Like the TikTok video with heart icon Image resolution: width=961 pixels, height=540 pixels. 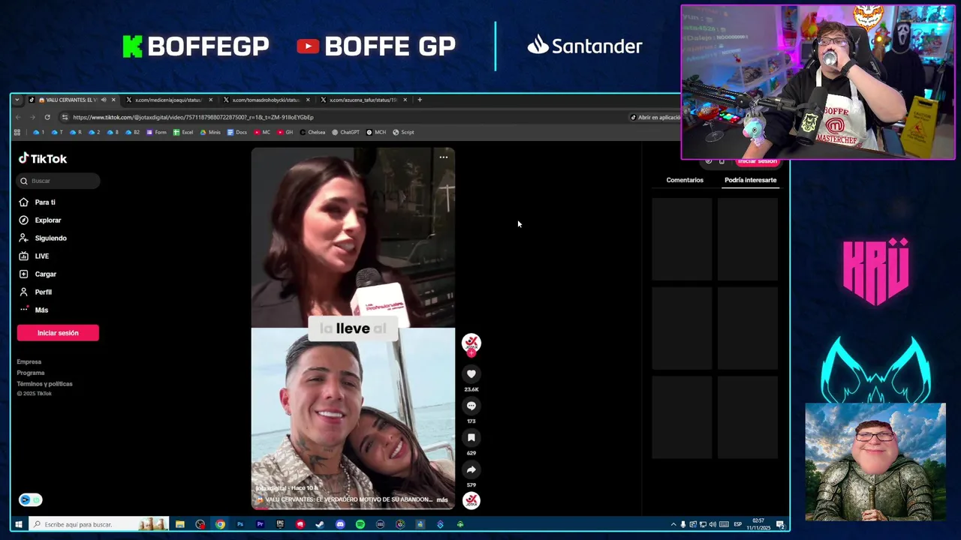tap(471, 373)
